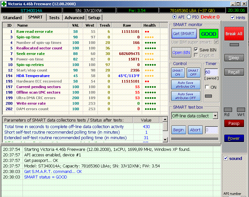Screen dimensions: 249x197
Task: Click the red Passp button
Action: [234, 123]
